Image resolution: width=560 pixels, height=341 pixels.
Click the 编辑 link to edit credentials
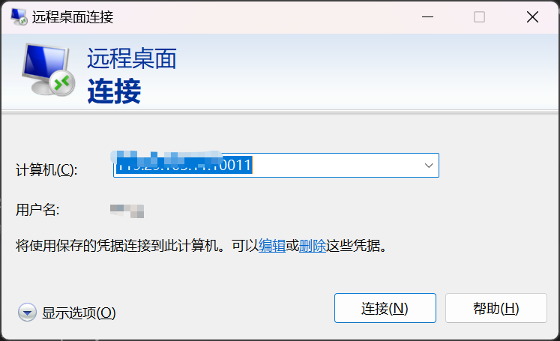[x=272, y=246]
